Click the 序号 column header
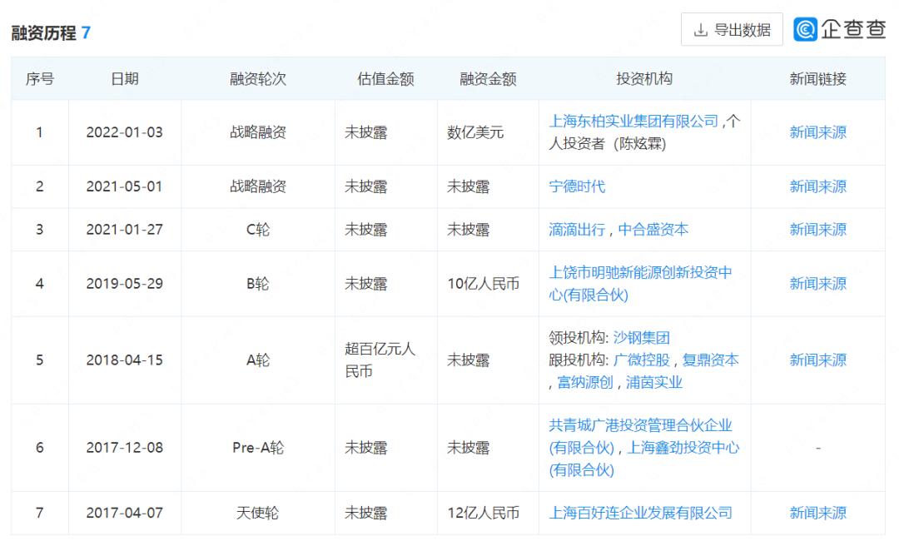 40,78
